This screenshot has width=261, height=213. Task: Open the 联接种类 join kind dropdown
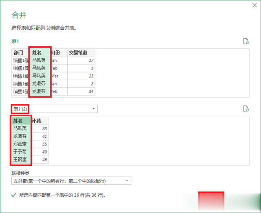click(71, 180)
